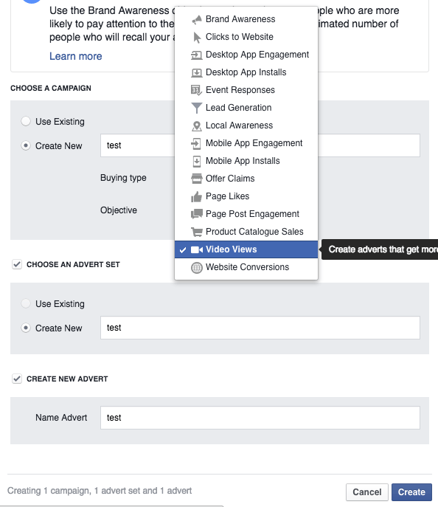Screen dimensions: 438x507
Task: Click the blue Create button
Action: 411,492
